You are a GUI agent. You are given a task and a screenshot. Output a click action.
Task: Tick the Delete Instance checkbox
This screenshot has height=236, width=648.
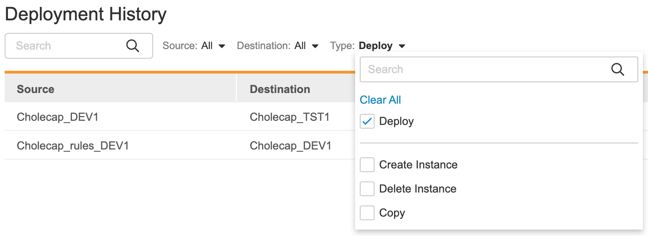[367, 189]
